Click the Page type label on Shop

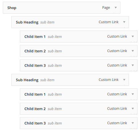pos(106,8)
